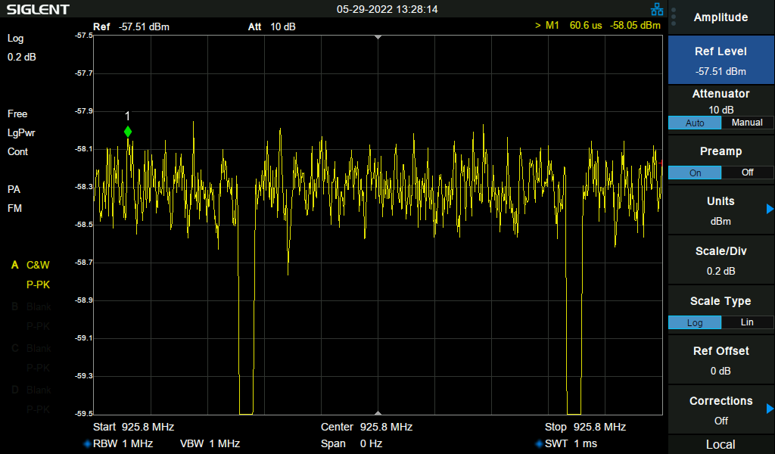Click the Amplitude menu title

[721, 17]
